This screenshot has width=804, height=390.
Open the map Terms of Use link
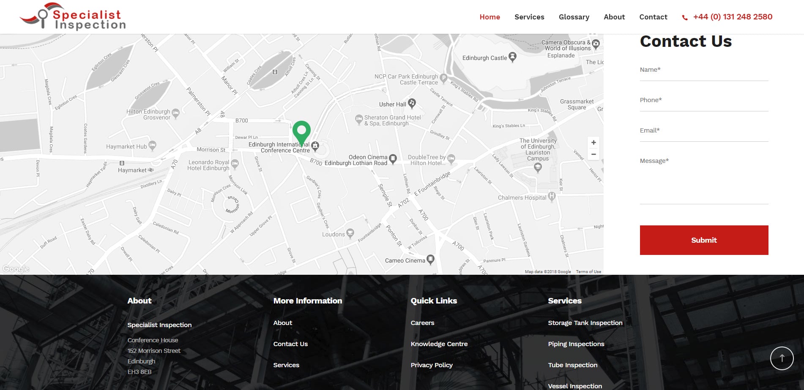click(x=588, y=272)
